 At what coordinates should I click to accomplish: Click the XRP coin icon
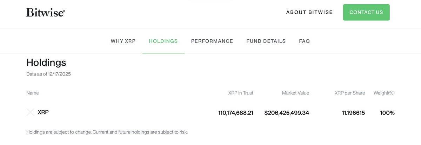coord(31,112)
